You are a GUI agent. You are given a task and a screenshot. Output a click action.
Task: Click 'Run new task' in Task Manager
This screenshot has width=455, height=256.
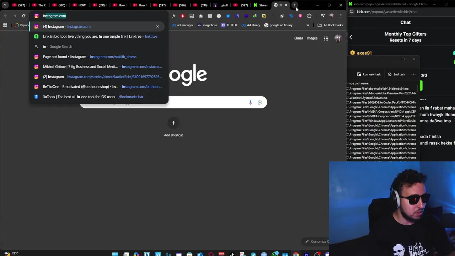tap(369, 74)
